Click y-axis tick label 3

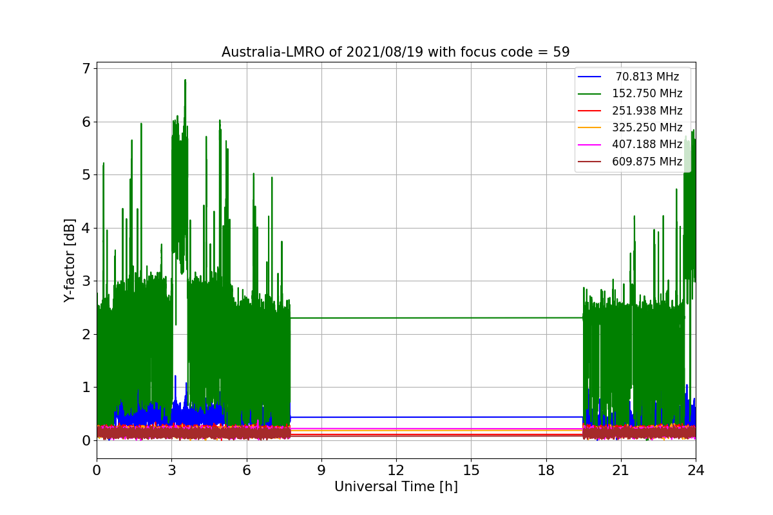point(86,281)
